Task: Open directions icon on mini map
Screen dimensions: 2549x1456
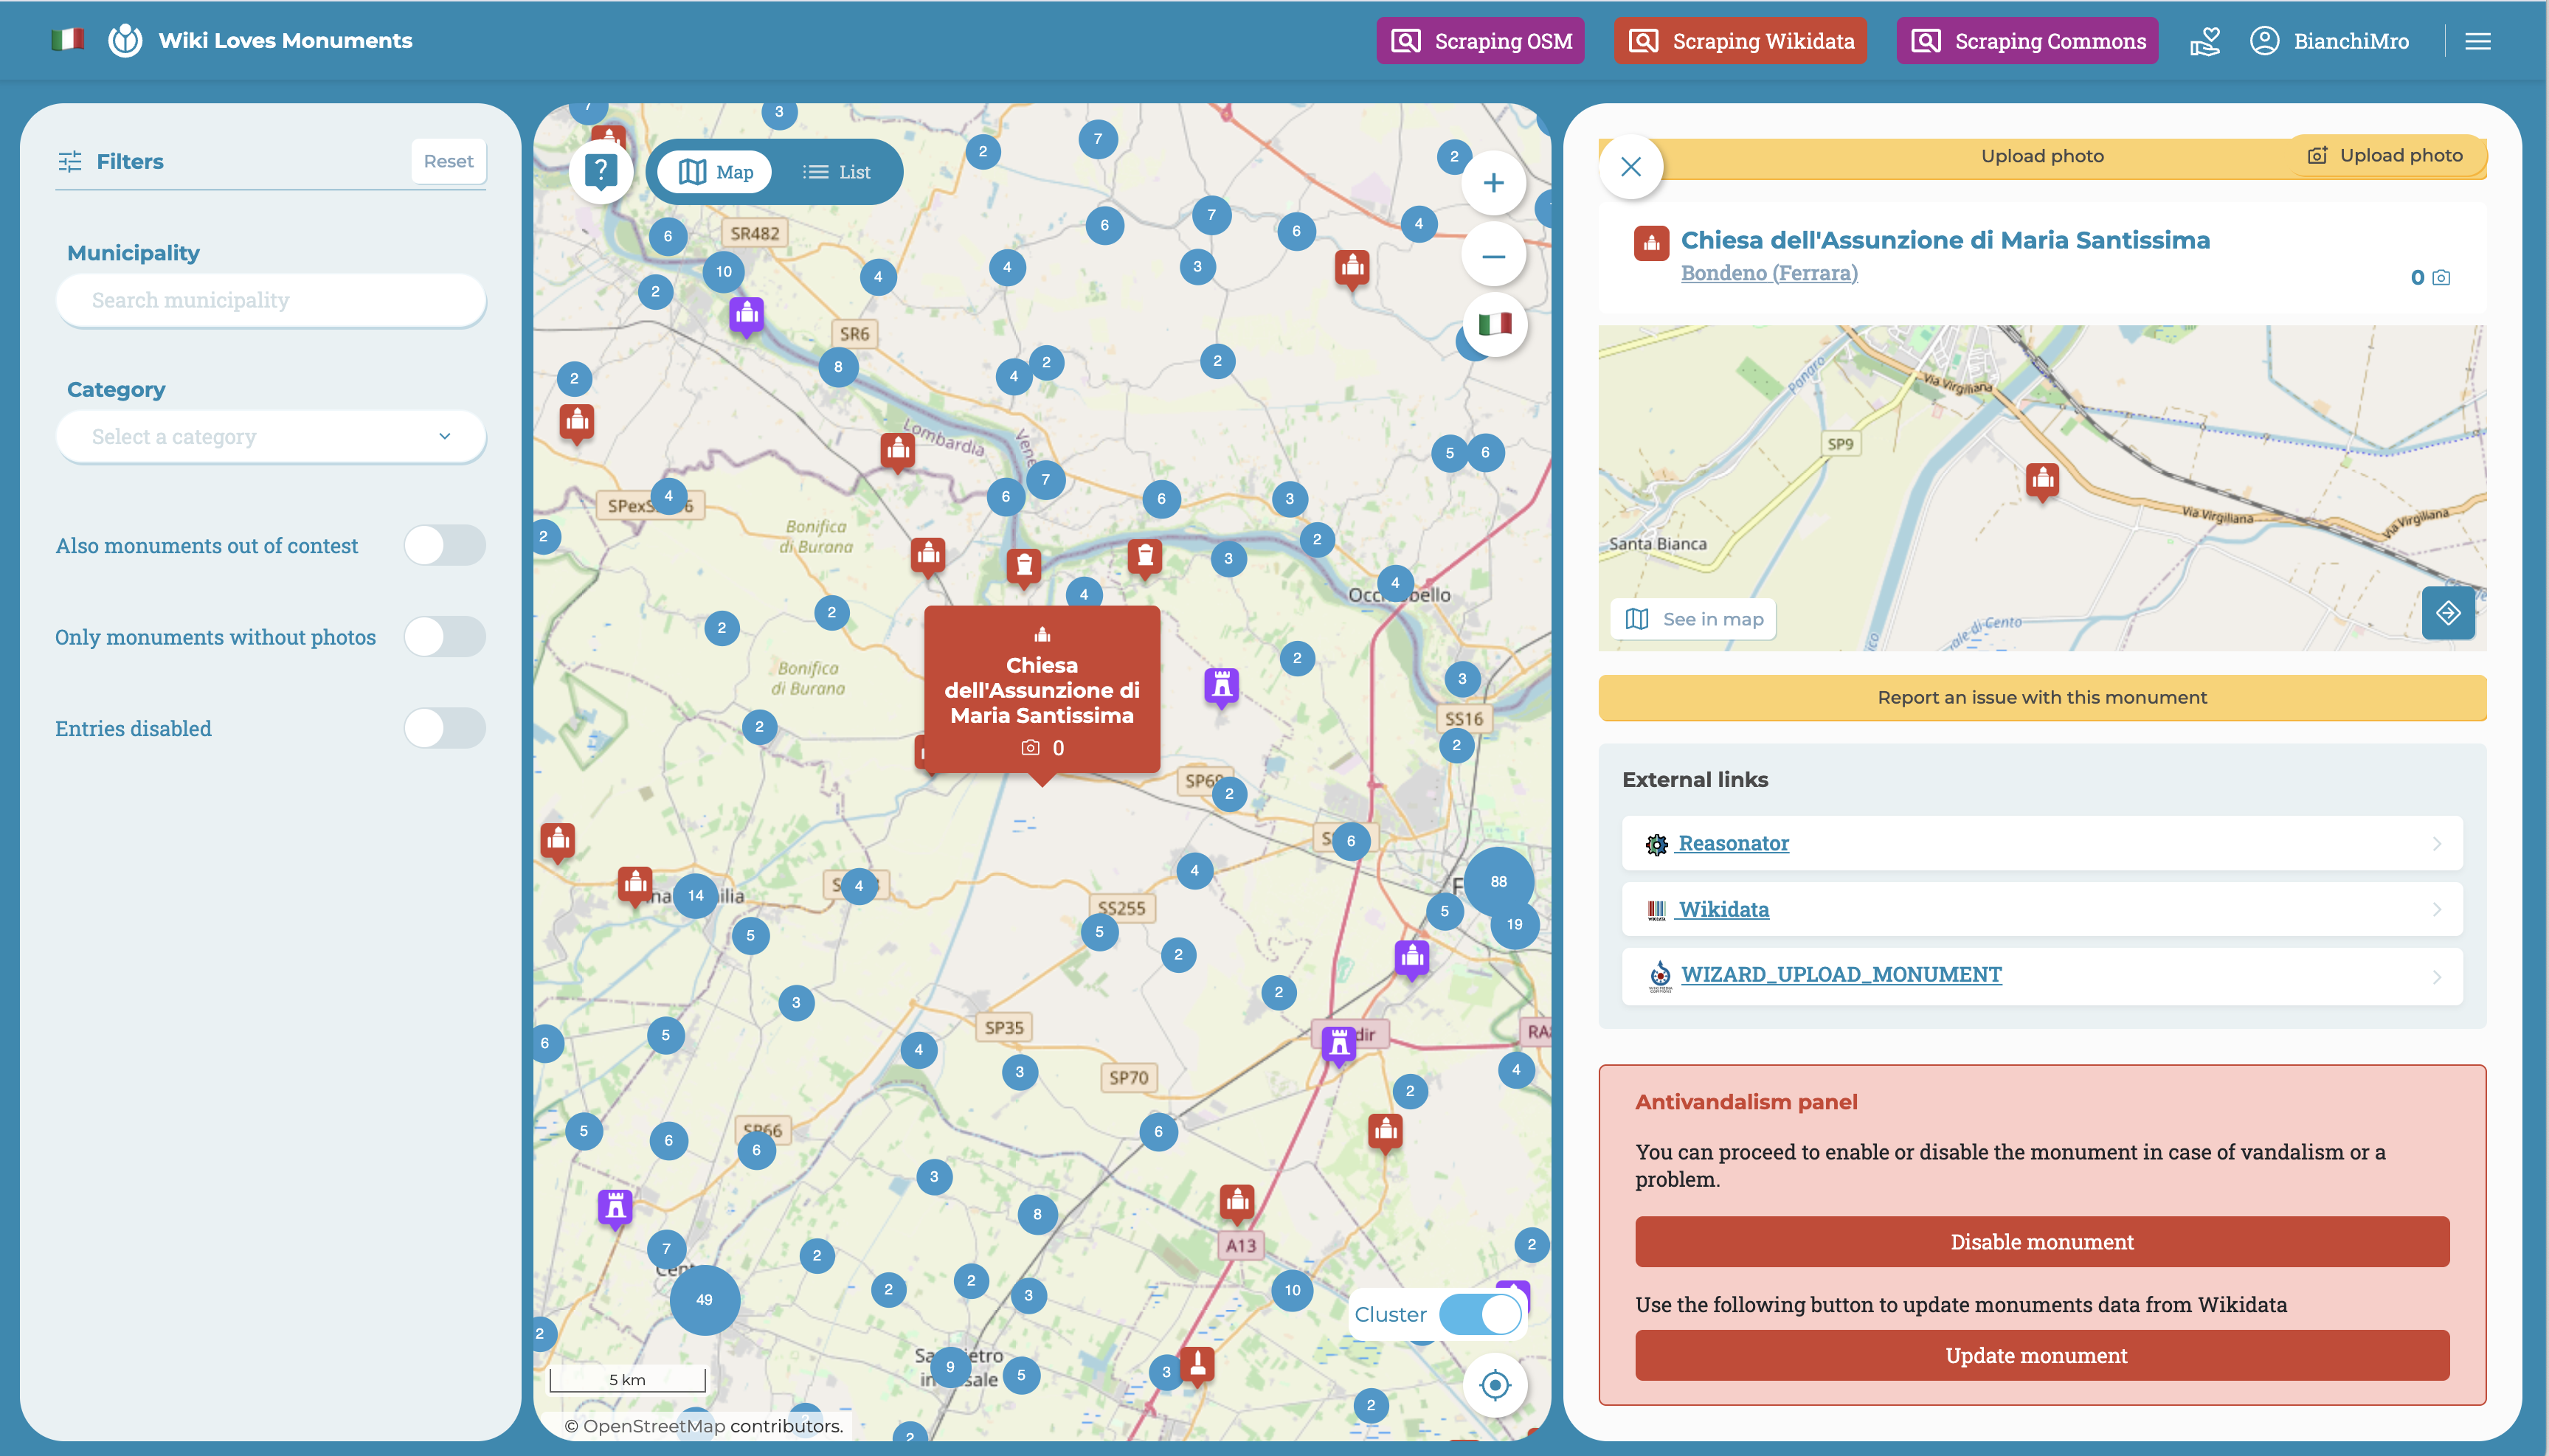Action: click(x=2447, y=613)
